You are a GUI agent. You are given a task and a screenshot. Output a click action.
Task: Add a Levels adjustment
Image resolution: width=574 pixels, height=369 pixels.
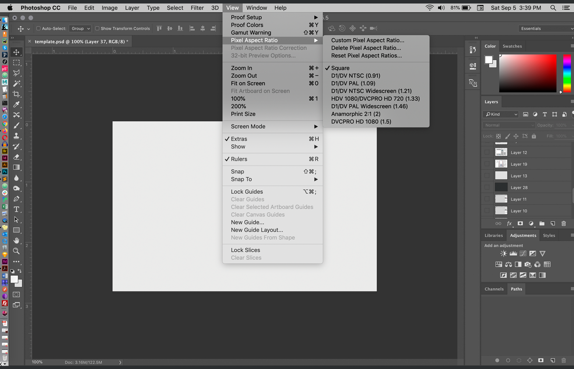(513, 253)
